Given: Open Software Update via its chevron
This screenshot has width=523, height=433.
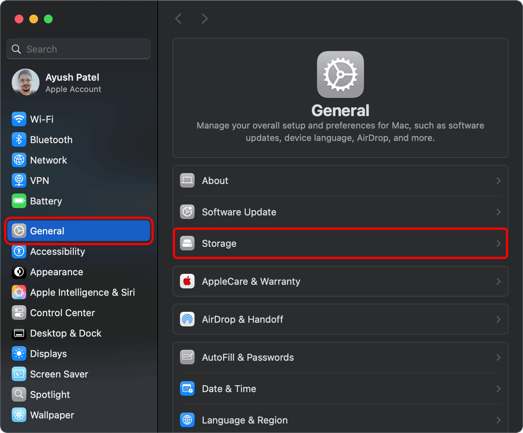Looking at the screenshot, I should click(498, 212).
